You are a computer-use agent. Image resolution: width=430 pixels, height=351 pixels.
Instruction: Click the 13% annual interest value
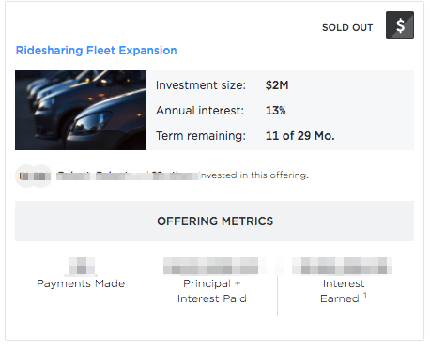tap(275, 111)
